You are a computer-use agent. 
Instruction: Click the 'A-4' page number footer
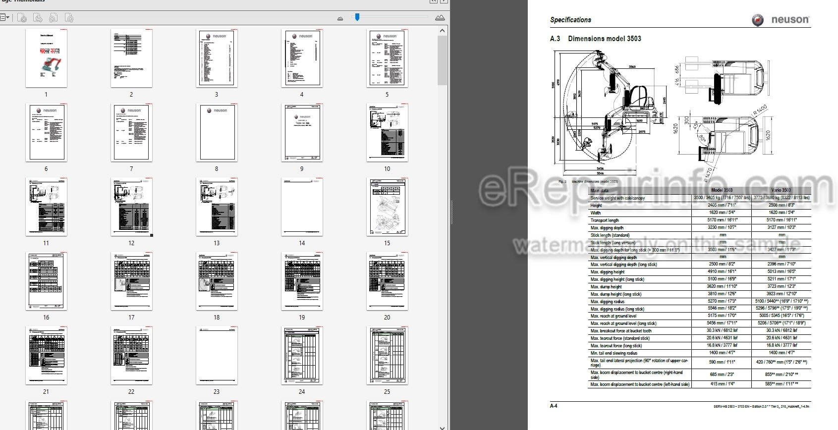(x=554, y=406)
